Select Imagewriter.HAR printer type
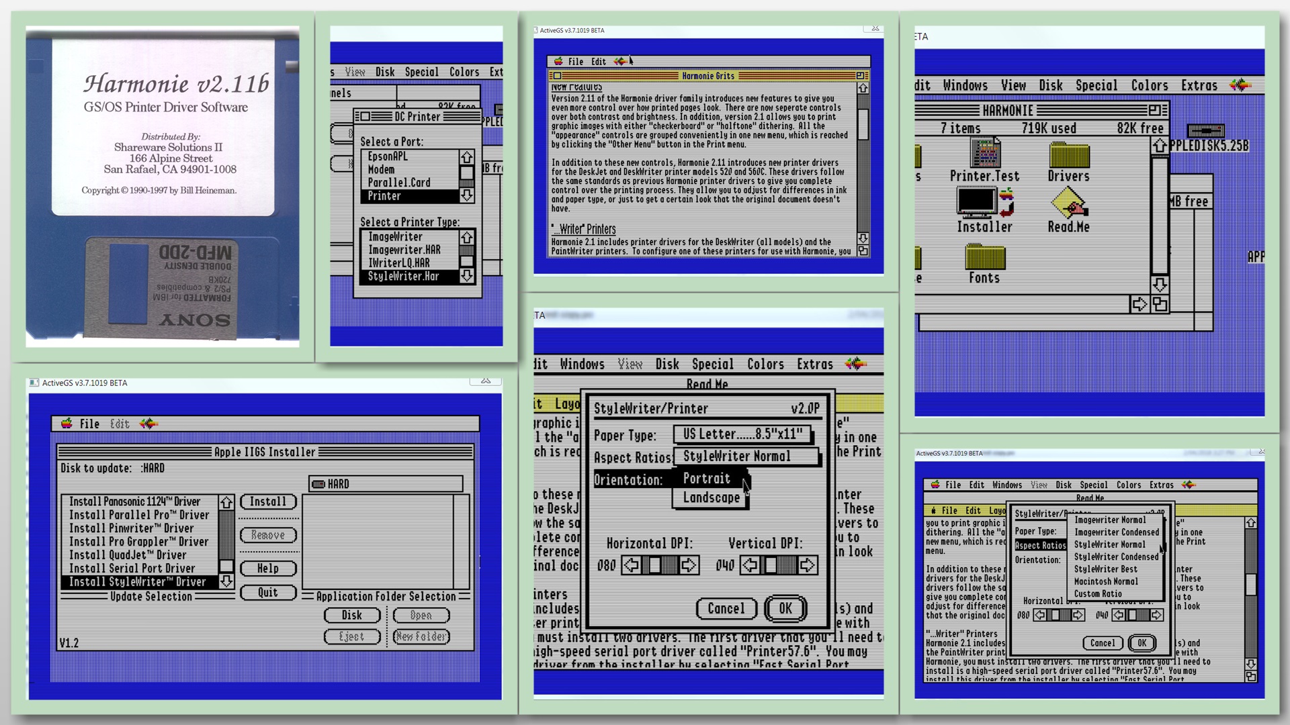The image size is (1290, 725). pyautogui.click(x=410, y=250)
